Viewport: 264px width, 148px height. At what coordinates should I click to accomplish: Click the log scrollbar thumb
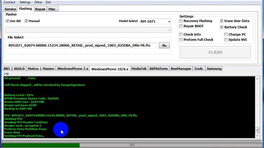(257, 130)
